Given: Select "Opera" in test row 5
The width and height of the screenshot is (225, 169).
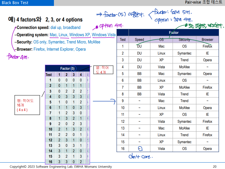Looking at the screenshot, I should [x=207, y=74].
